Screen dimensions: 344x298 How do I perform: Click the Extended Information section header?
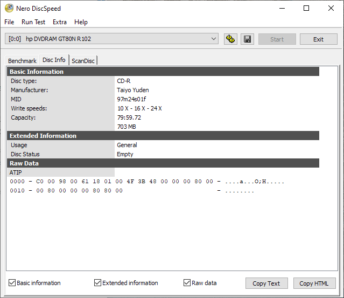pyautogui.click(x=163, y=136)
